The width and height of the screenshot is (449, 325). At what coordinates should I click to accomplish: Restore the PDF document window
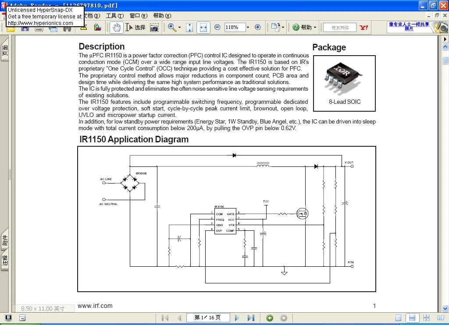[437, 15]
